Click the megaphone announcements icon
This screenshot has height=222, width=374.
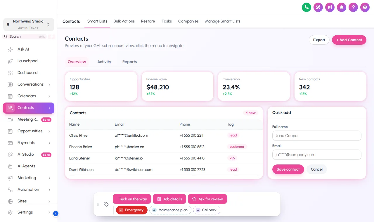point(330,7)
